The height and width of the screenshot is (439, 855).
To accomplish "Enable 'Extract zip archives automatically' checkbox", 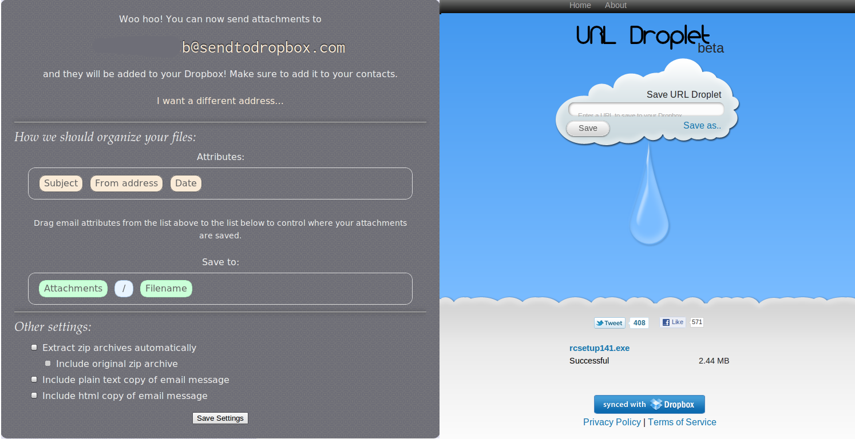I will pyautogui.click(x=34, y=348).
